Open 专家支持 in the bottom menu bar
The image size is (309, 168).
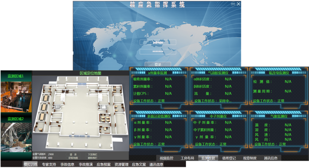49,164
